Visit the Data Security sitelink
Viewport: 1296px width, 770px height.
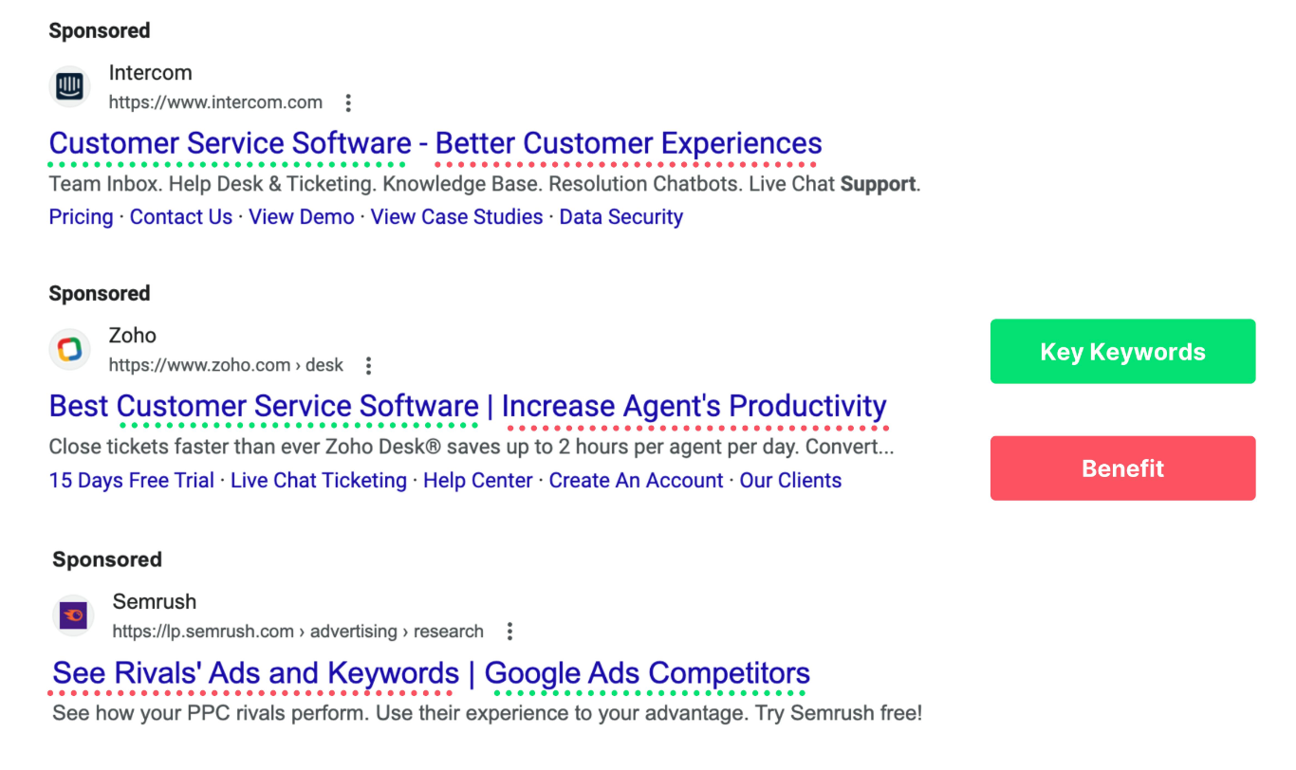point(620,217)
